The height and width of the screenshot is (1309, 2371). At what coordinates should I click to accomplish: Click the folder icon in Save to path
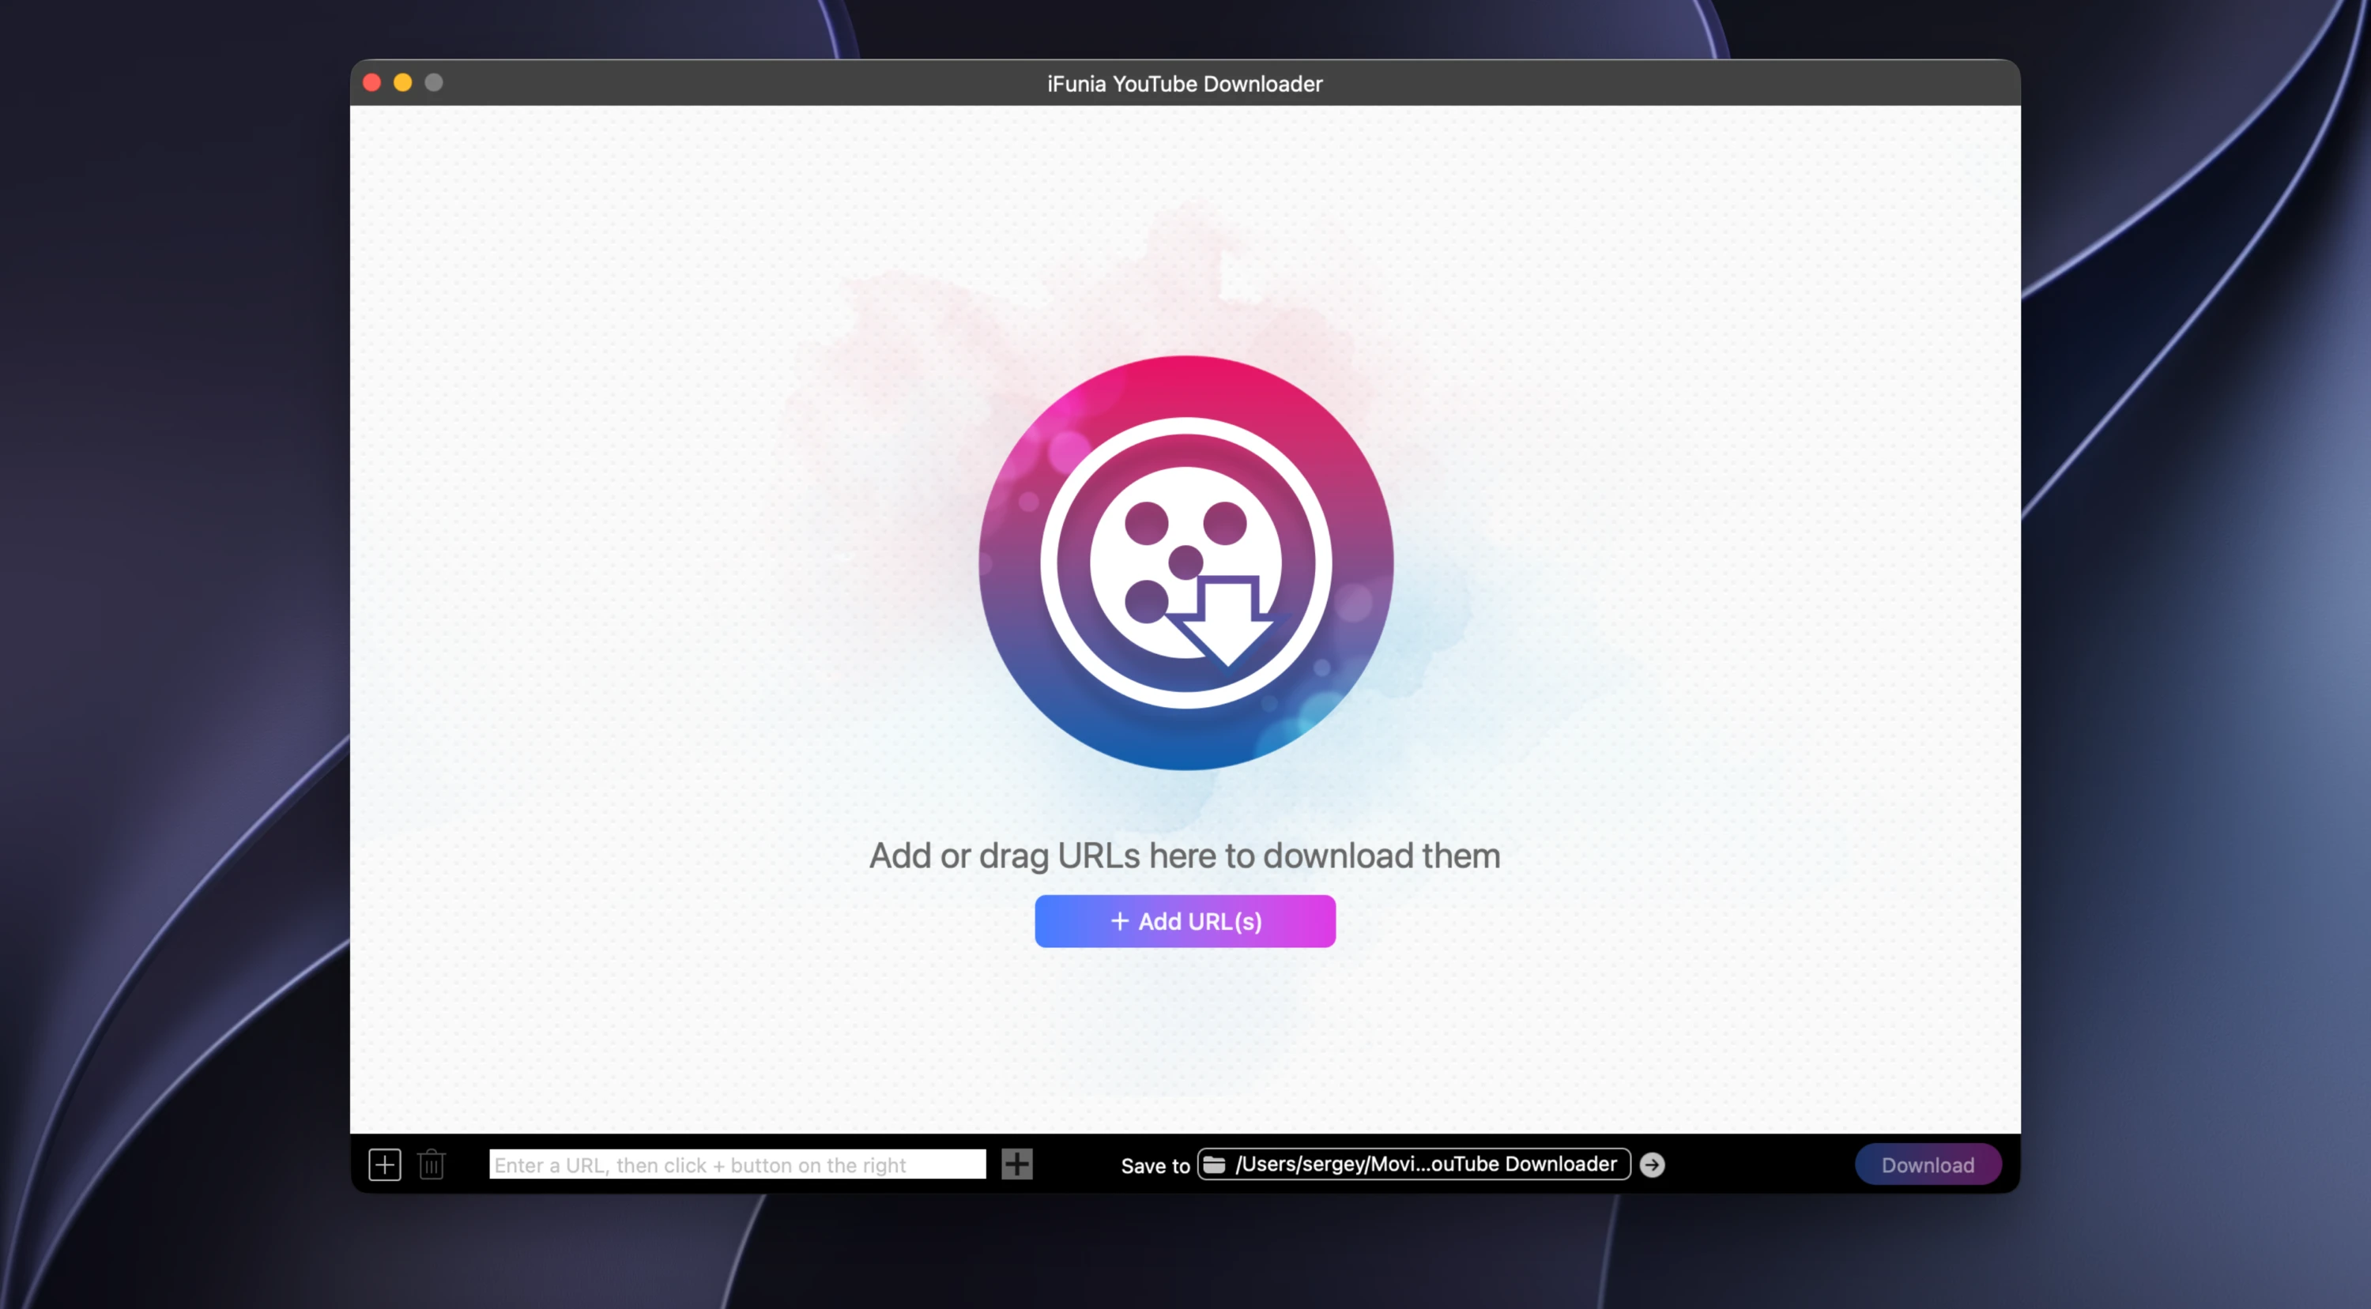[1214, 1164]
